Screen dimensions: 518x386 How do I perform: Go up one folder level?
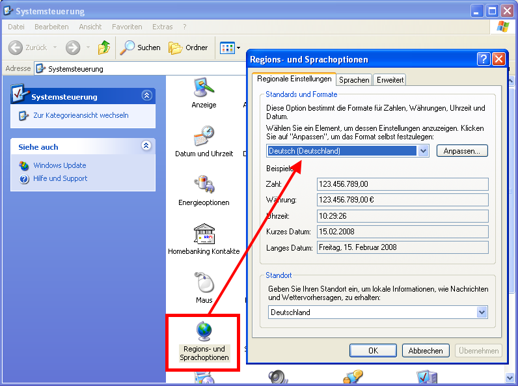(103, 48)
